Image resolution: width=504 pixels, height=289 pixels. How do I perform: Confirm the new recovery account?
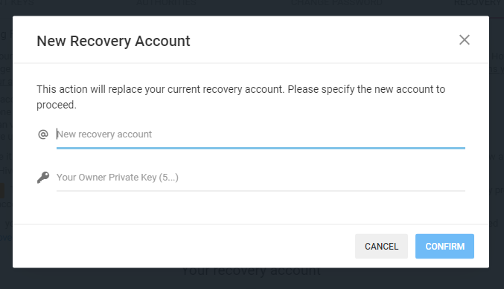click(x=444, y=246)
